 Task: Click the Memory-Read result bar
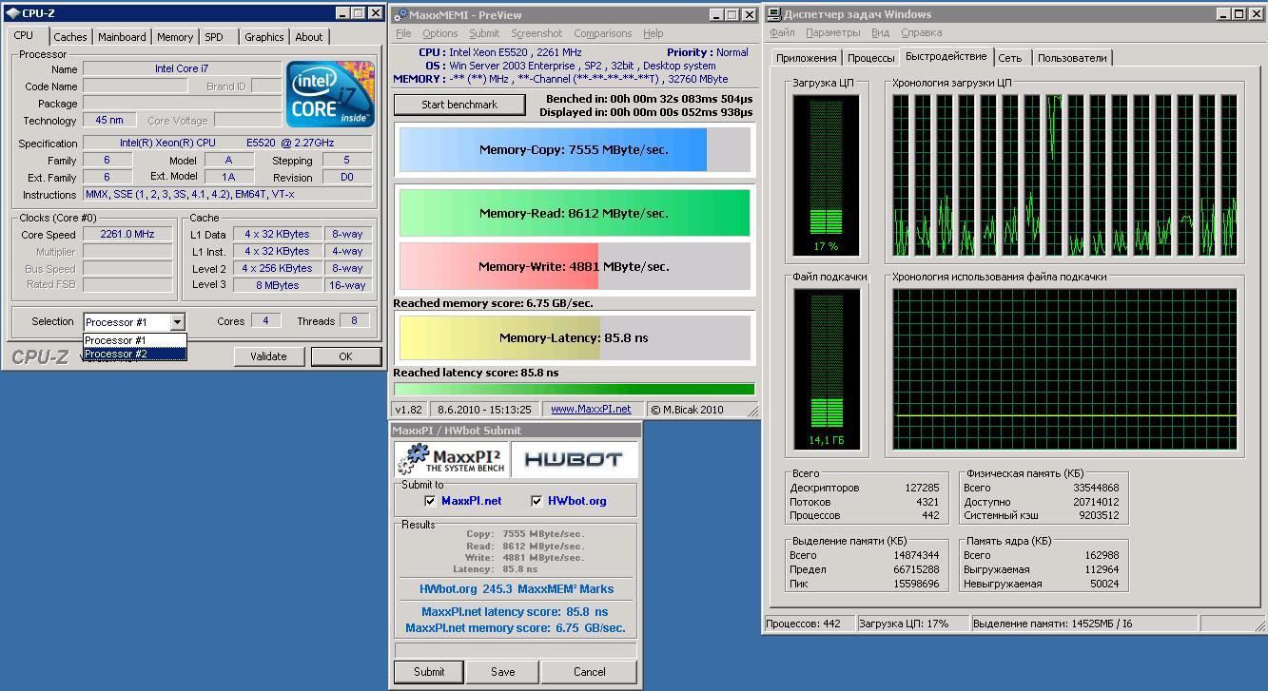(575, 213)
